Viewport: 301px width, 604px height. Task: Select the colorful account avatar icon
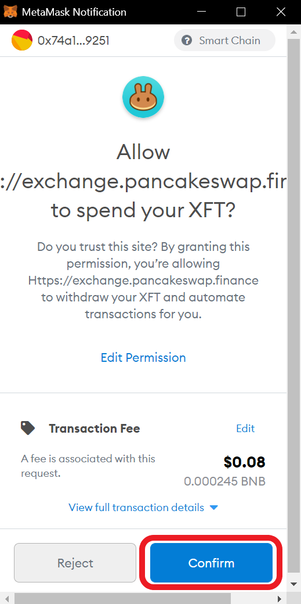[x=22, y=41]
